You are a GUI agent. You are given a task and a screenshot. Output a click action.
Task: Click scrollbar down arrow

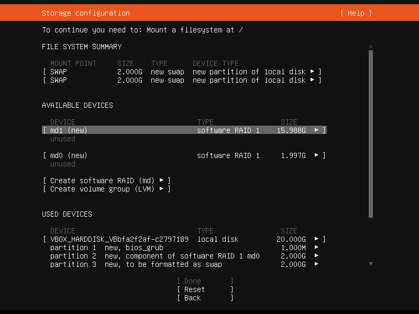click(371, 264)
